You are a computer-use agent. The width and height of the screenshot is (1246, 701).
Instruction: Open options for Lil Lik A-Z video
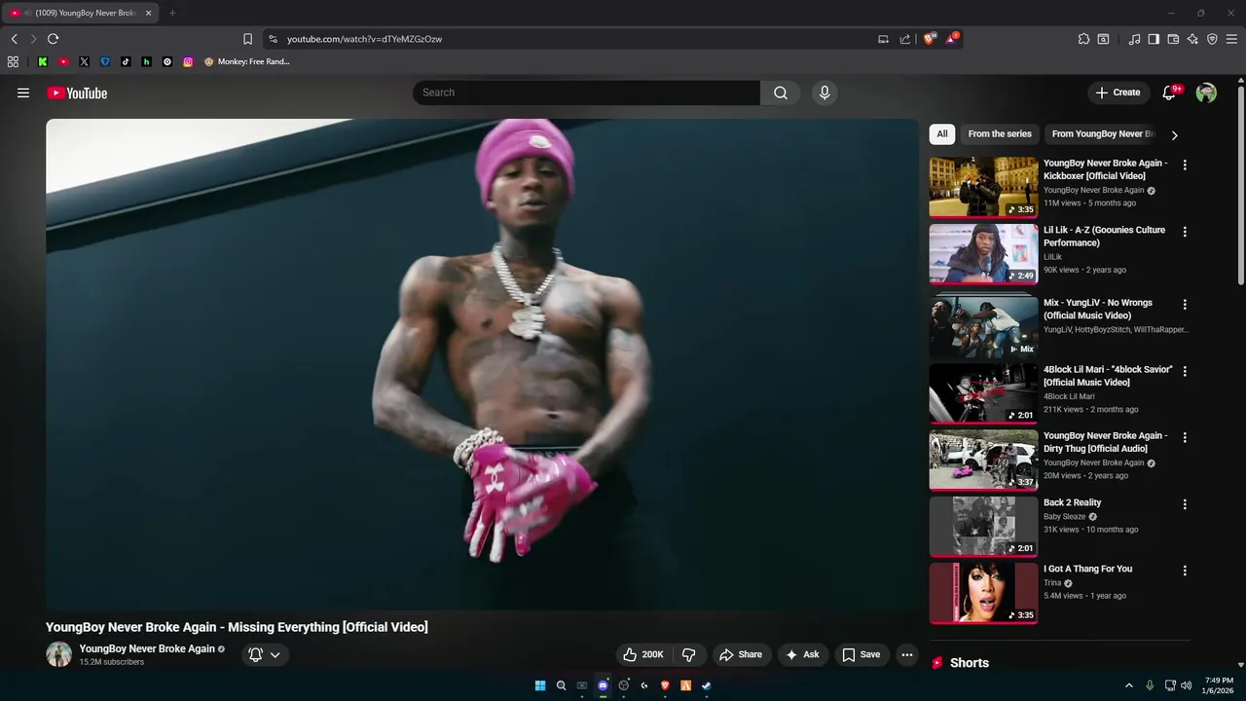(x=1185, y=232)
